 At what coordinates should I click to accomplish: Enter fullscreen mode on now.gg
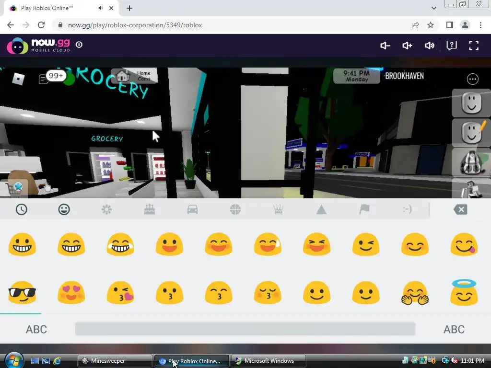pos(474,46)
